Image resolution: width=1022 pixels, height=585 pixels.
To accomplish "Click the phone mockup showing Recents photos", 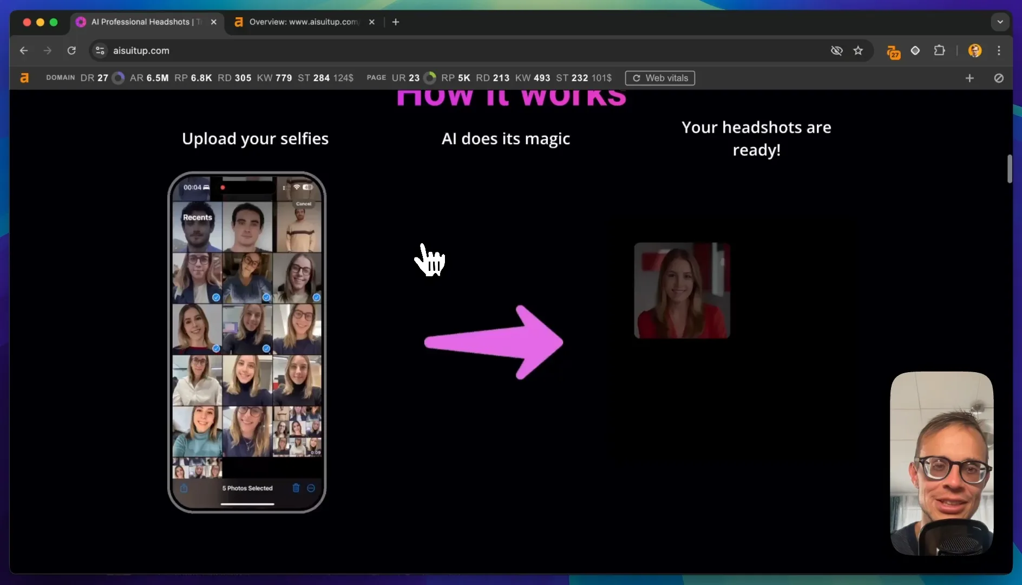I will pyautogui.click(x=247, y=342).
